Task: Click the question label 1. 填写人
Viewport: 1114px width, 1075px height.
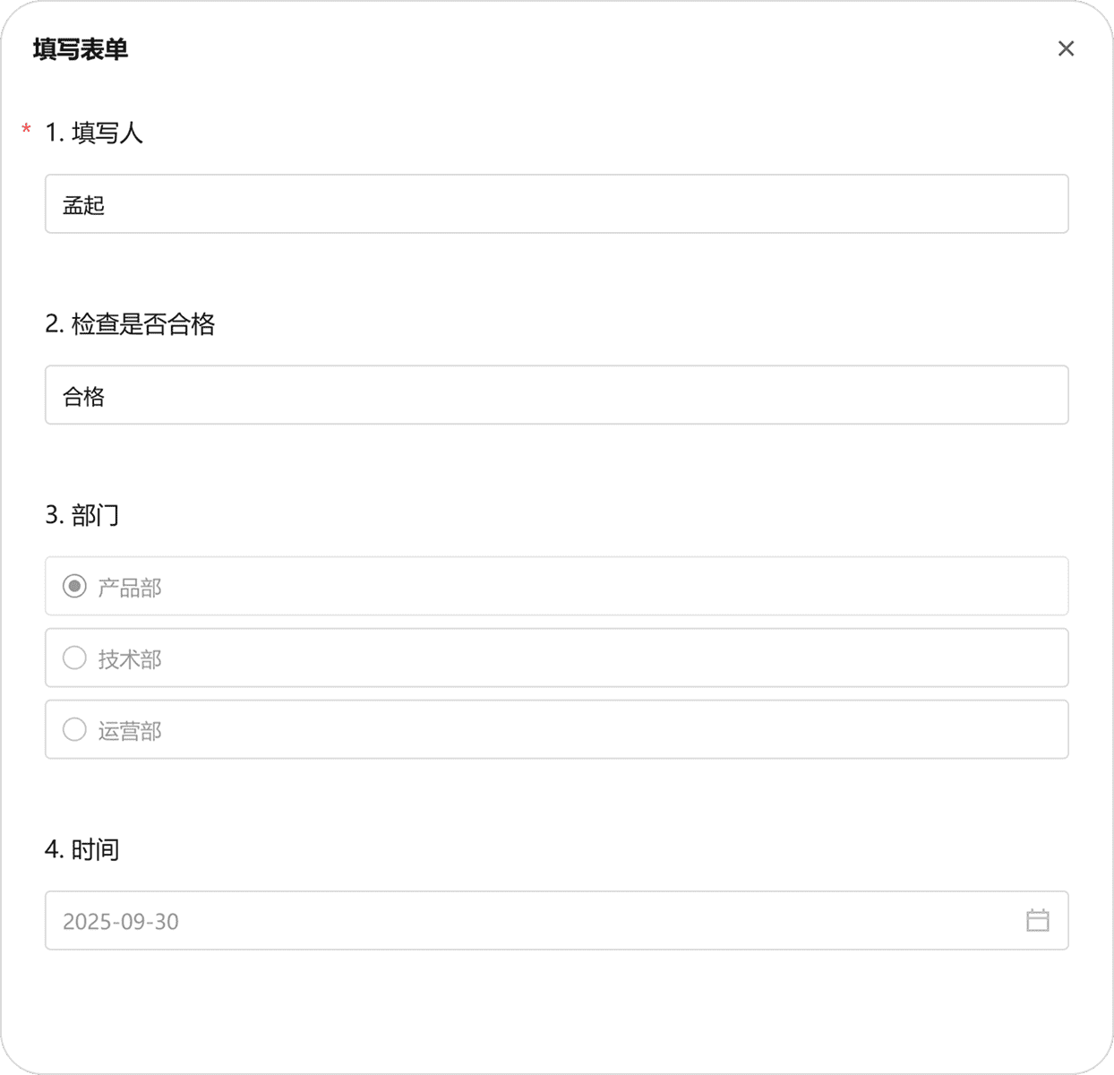Action: 94,133
